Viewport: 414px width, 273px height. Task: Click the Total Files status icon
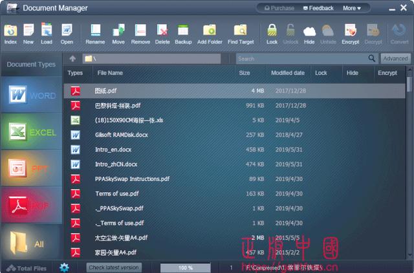coord(11,268)
